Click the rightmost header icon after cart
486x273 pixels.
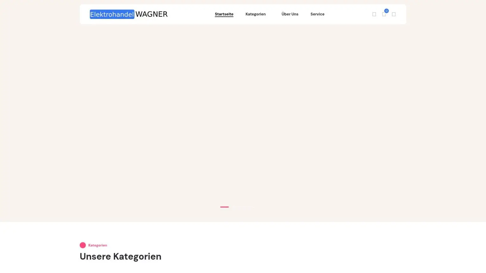394,14
